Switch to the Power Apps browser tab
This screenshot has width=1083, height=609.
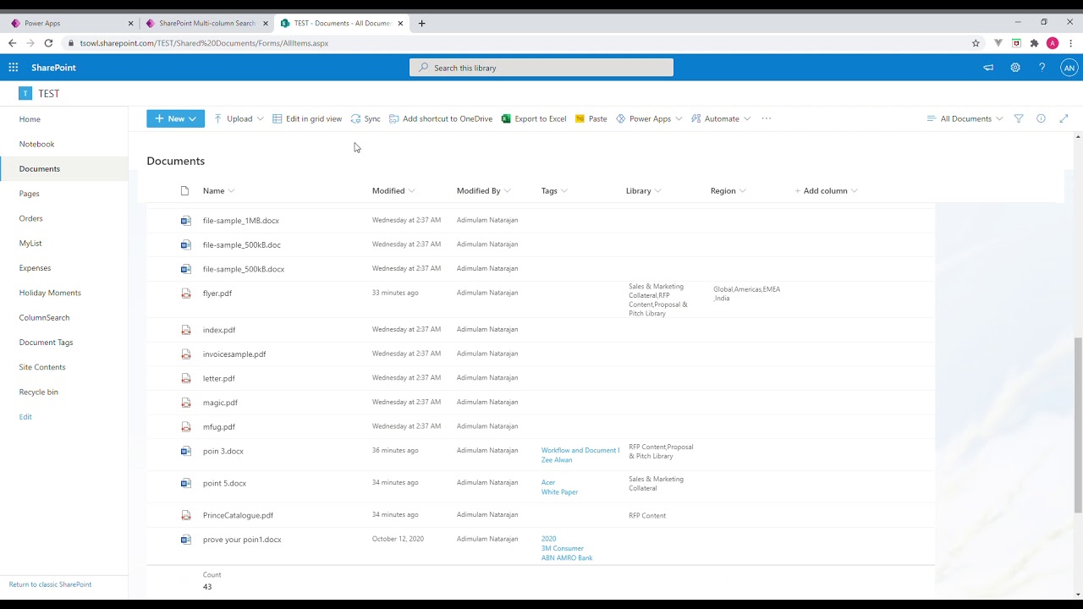[x=69, y=24]
